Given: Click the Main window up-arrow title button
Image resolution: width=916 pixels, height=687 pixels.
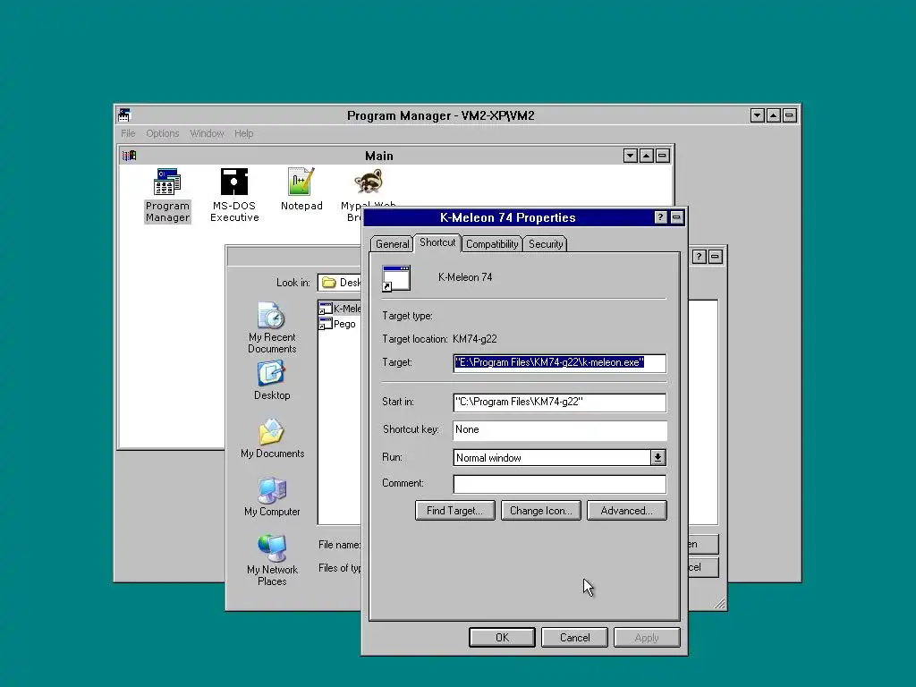Looking at the screenshot, I should coord(646,156).
